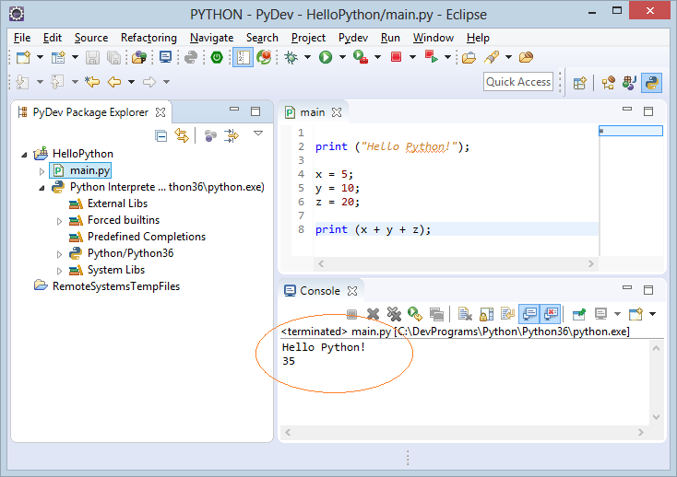Click the Open Perspective icon

pos(580,83)
